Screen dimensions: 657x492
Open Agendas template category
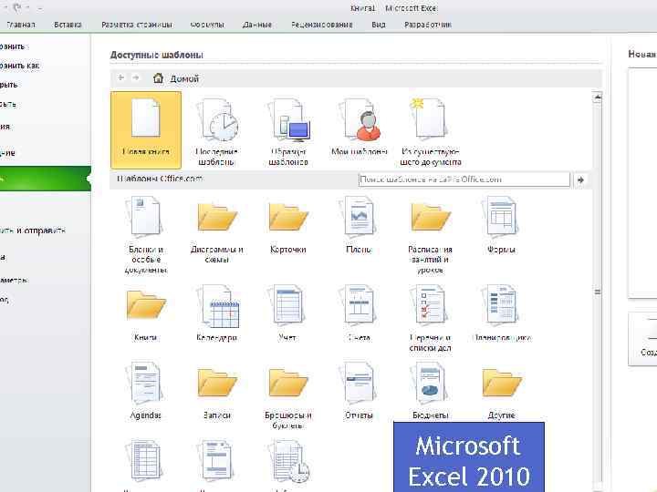[145, 391]
